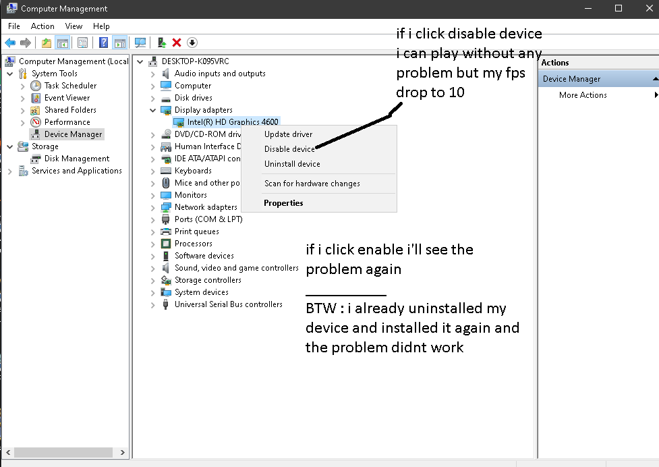The height and width of the screenshot is (467, 659).
Task: Open the View menu
Action: click(74, 26)
